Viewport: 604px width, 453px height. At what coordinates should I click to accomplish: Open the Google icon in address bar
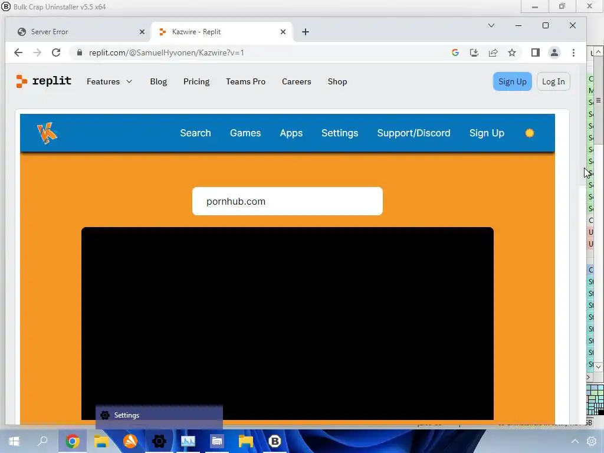pos(455,52)
